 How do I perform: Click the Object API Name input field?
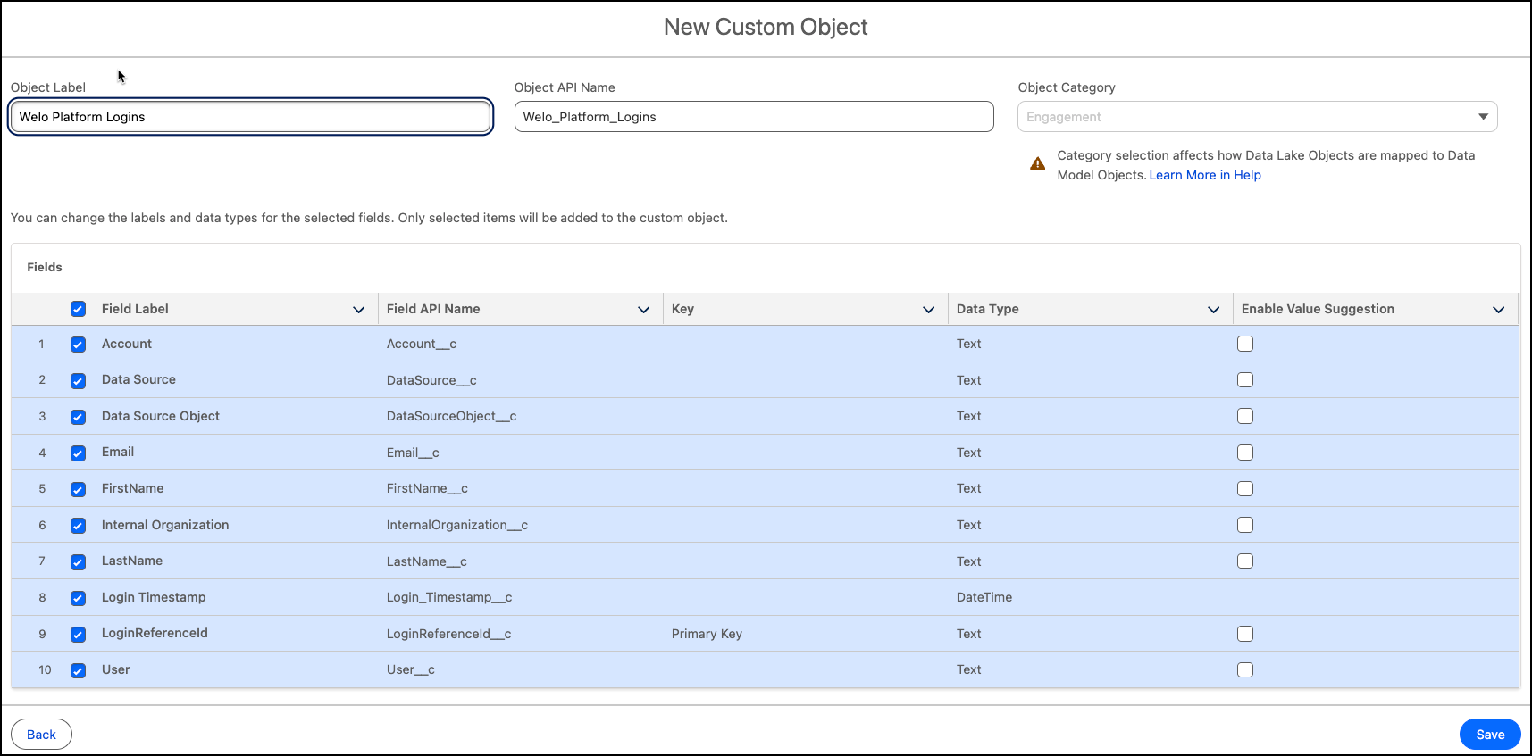tap(753, 117)
